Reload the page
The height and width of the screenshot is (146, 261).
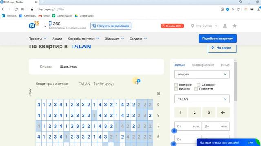point(16,9)
